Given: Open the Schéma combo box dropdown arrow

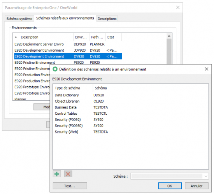Looking at the screenshot, I should (206, 176).
